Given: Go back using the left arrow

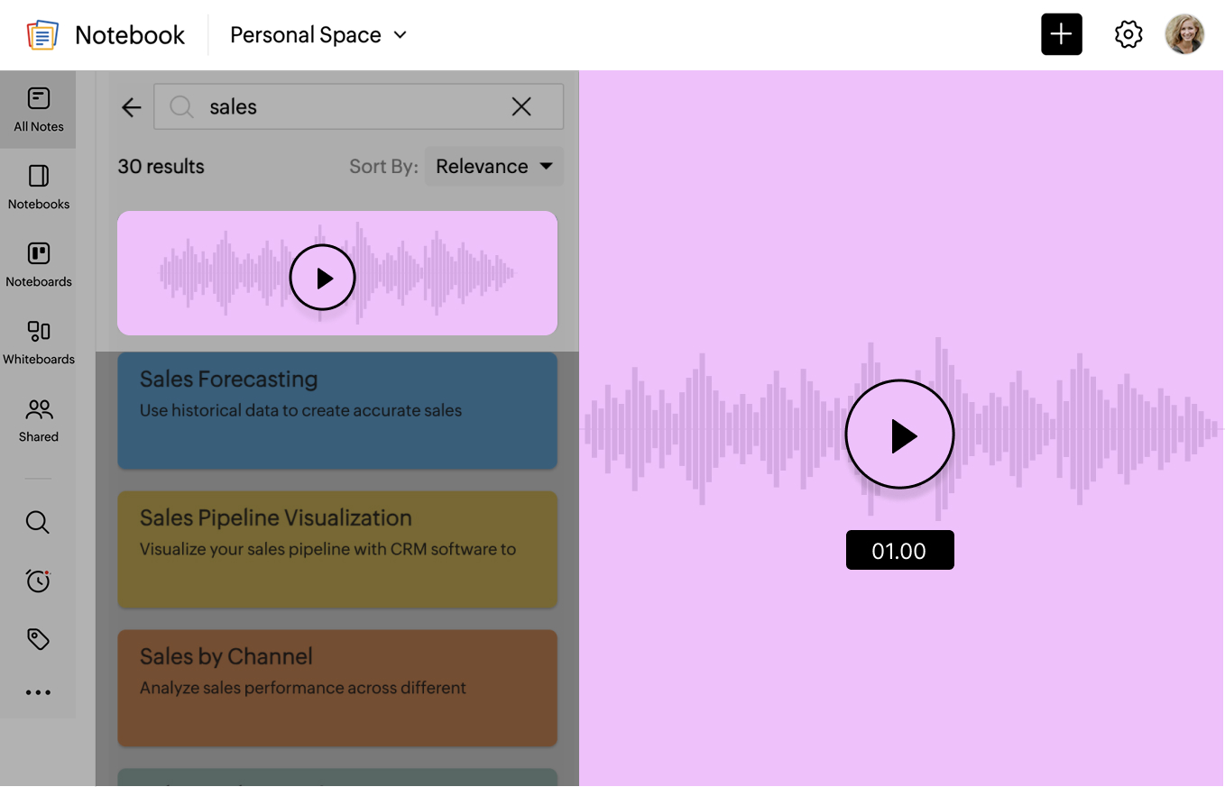Looking at the screenshot, I should pyautogui.click(x=132, y=107).
